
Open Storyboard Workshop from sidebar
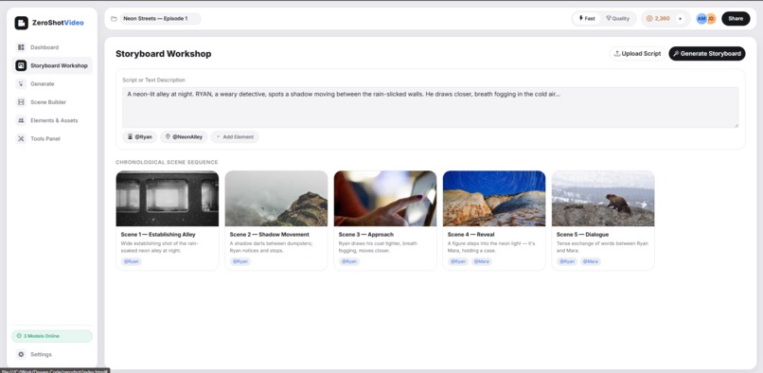pos(51,65)
